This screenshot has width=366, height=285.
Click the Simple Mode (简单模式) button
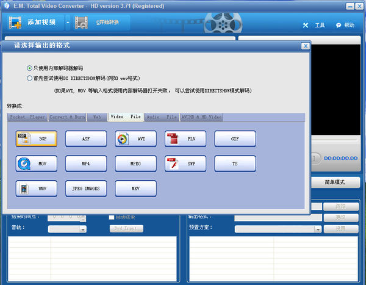pyautogui.click(x=335, y=182)
